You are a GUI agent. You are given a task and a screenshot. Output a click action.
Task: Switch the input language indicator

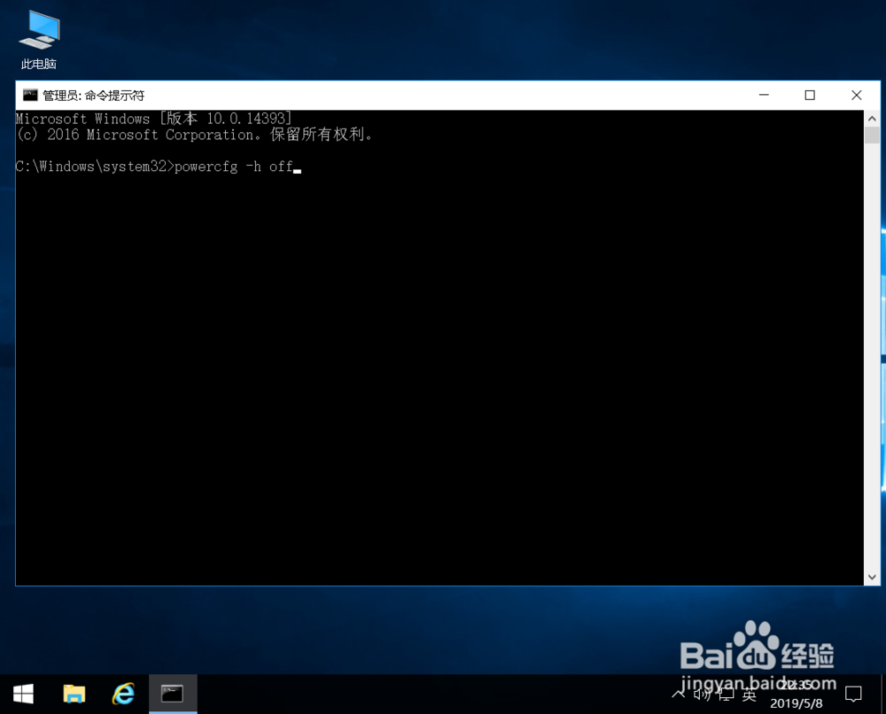tap(750, 695)
